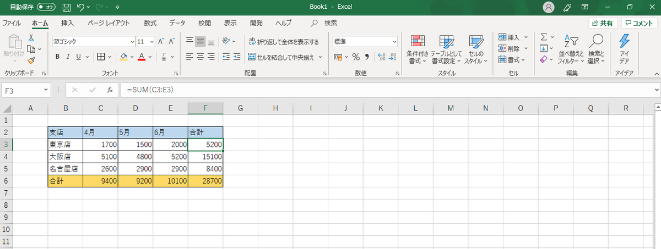The width and height of the screenshot is (661, 249).
Task: Click the accounting currency format icon
Action: (338, 57)
